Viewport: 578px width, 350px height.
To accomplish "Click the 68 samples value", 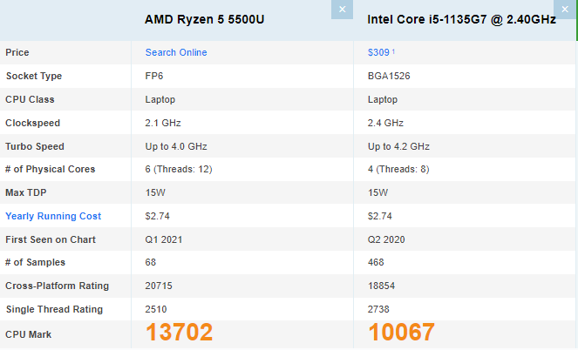I will click(151, 262).
